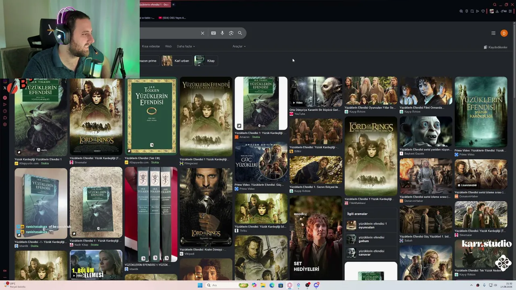Open the Güç Yüzükleri Prime Video image

pos(261,162)
